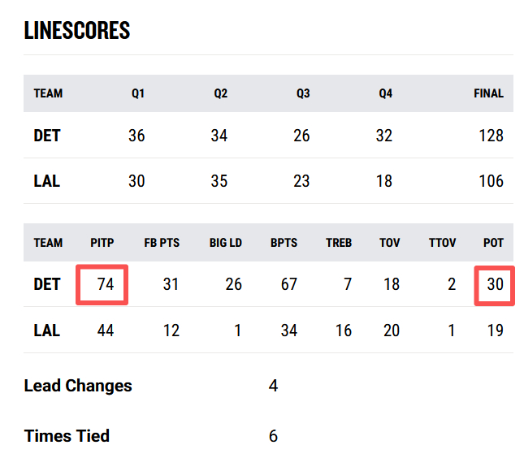The image size is (524, 458).
Task: Click the Lead Changes label
Action: point(78,386)
